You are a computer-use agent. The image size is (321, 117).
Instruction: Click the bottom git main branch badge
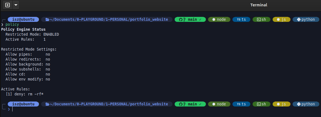coord(190,104)
